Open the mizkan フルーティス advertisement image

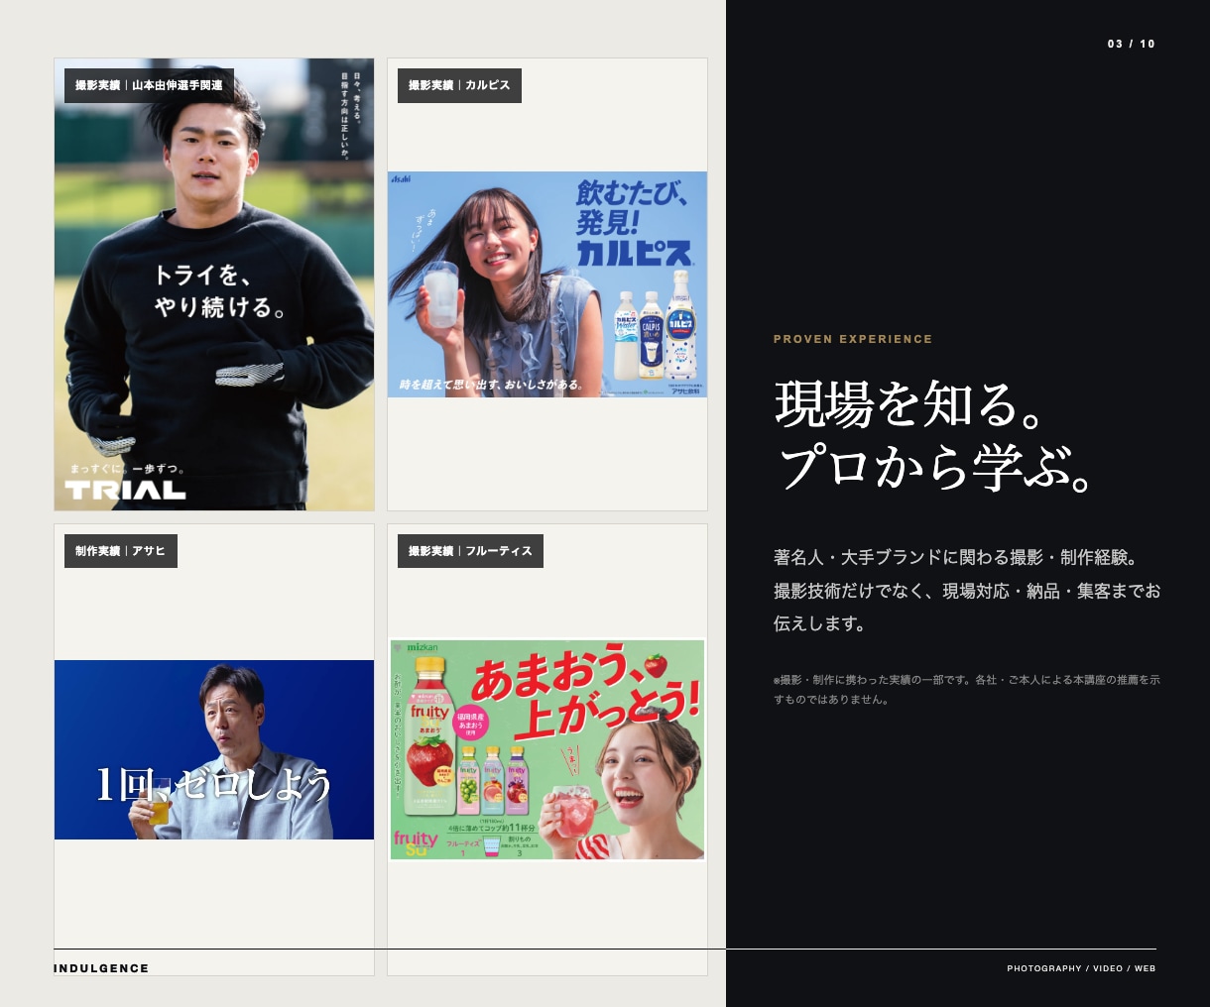click(x=547, y=749)
